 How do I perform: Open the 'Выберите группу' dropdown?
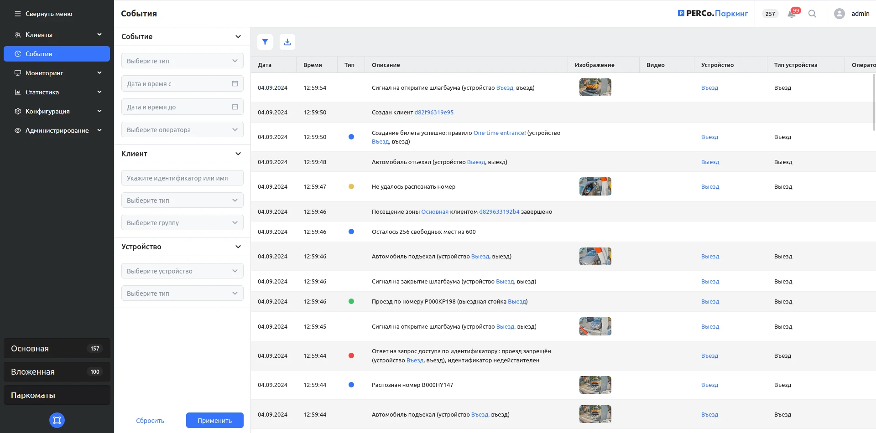(182, 223)
